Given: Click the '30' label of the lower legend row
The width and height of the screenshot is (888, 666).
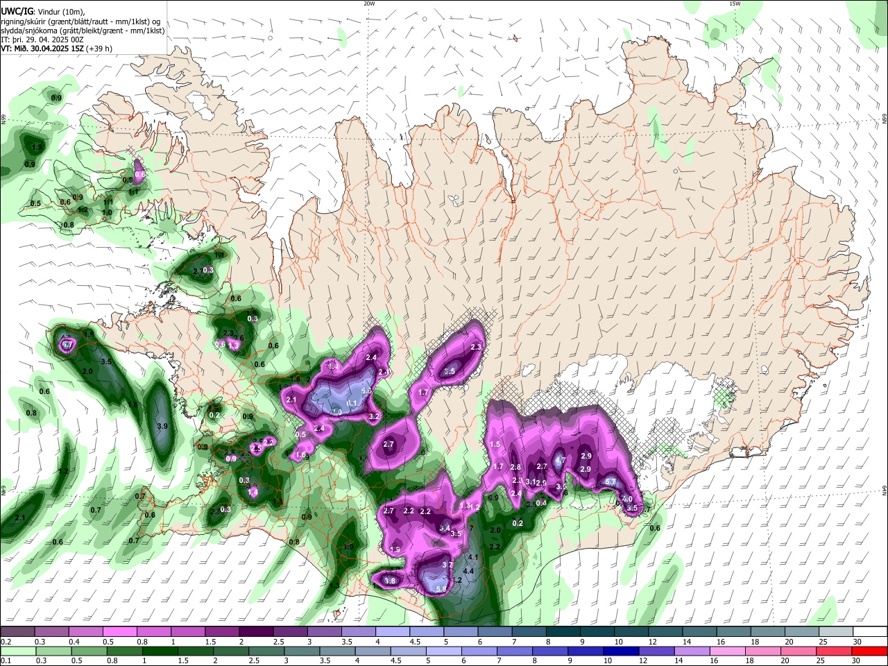Looking at the screenshot, I should pyautogui.click(x=857, y=660).
